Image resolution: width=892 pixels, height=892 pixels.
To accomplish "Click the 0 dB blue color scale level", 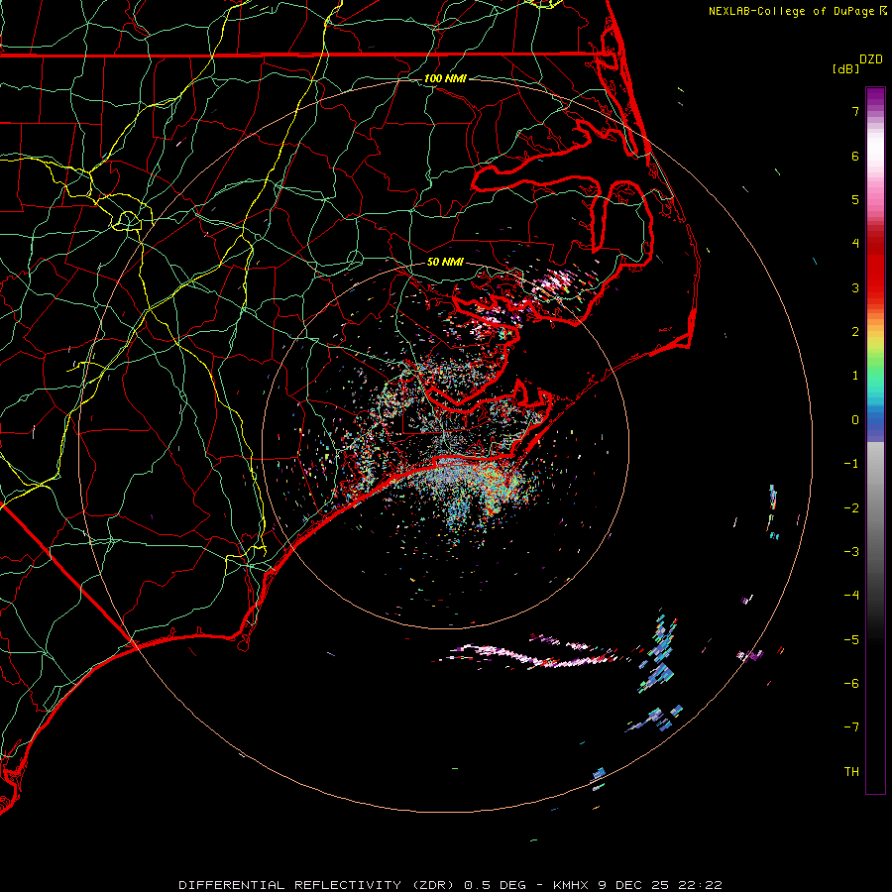I will [x=855, y=420].
